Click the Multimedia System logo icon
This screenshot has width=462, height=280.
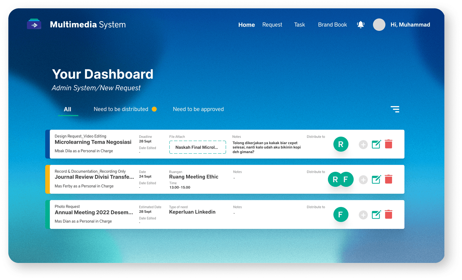click(34, 24)
